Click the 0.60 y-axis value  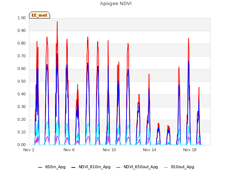22,69
